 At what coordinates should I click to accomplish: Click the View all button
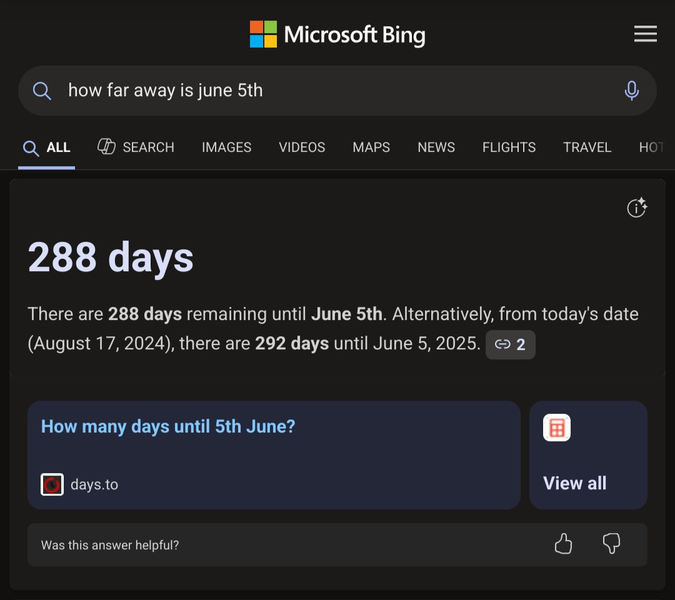point(575,483)
